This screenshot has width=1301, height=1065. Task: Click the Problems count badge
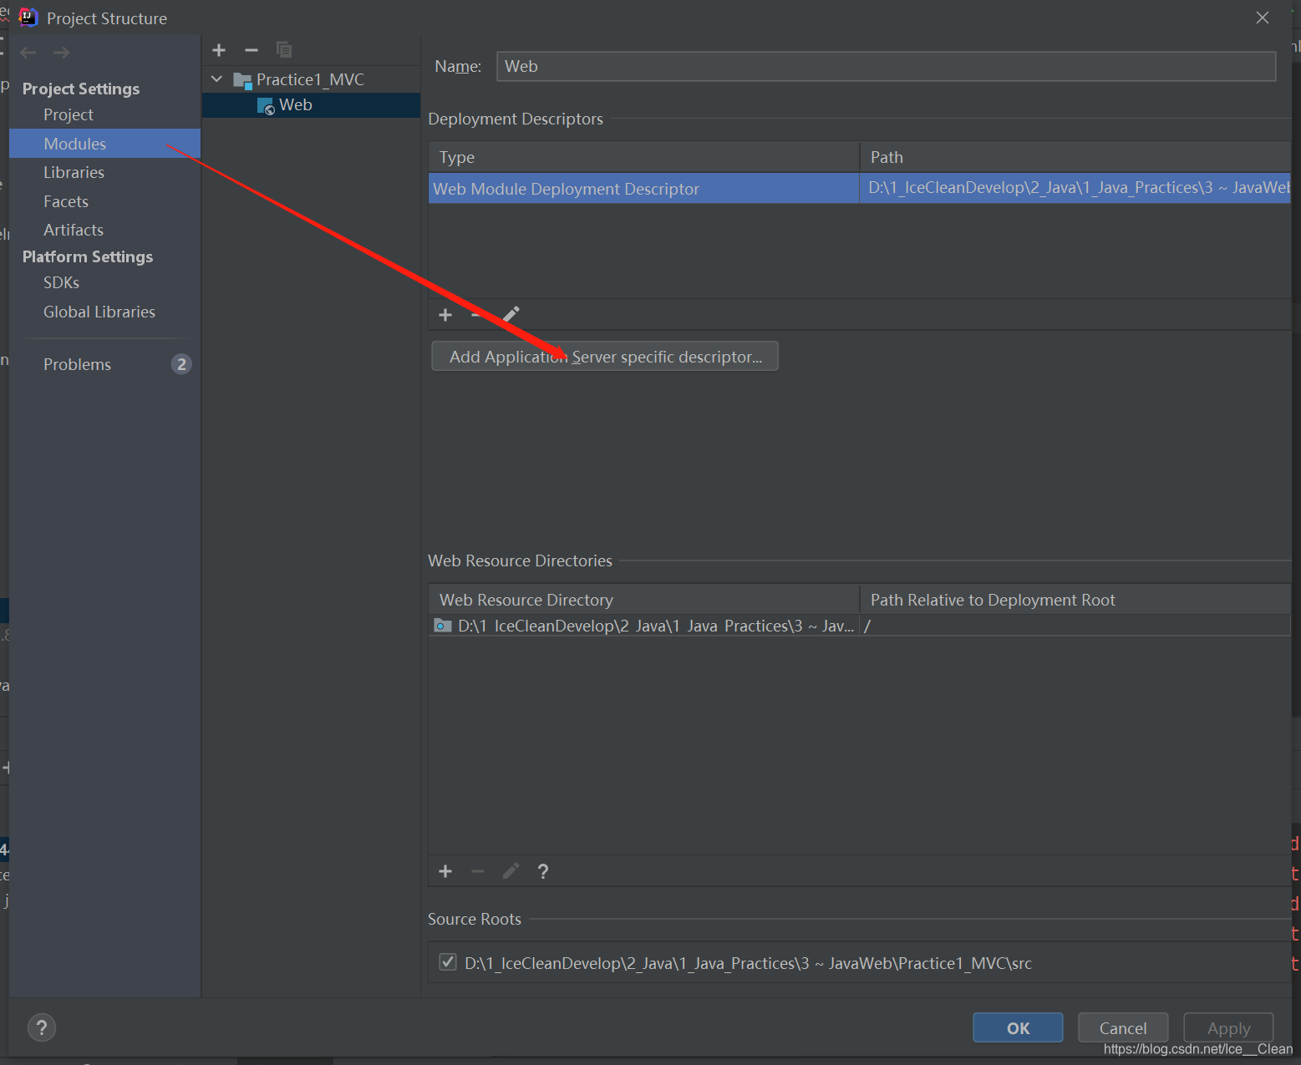181,364
